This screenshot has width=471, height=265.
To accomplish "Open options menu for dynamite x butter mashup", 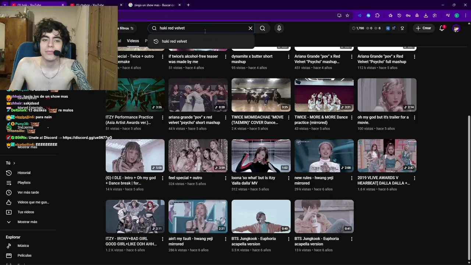I will (x=288, y=57).
